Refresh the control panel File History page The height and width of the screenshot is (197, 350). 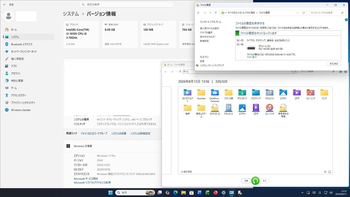(x=304, y=13)
